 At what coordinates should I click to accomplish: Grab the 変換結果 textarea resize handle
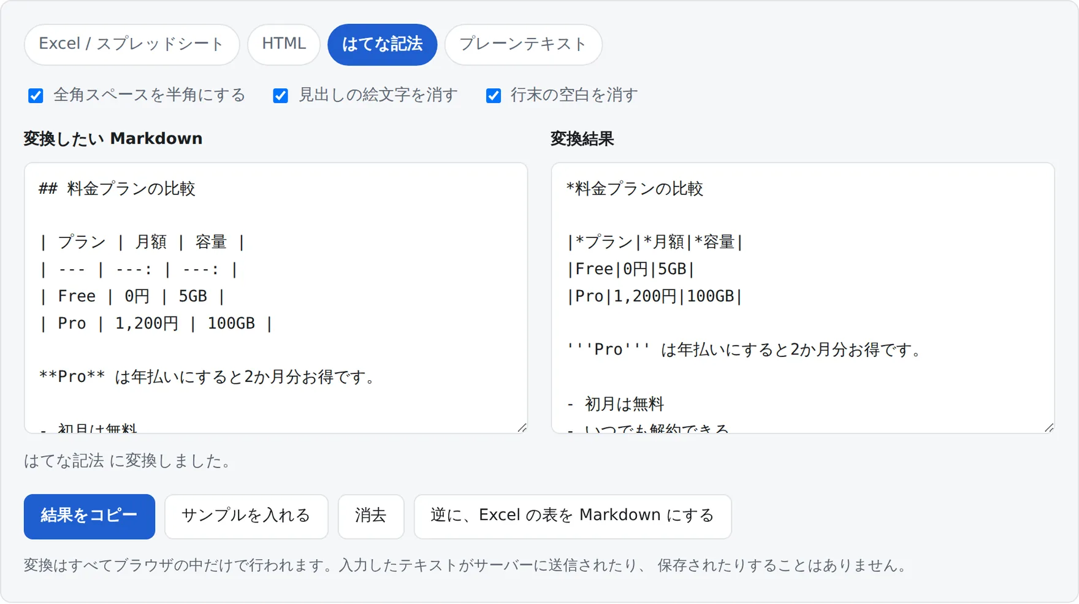coord(1049,427)
